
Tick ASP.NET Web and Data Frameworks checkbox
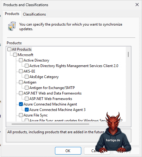click(x=21, y=93)
